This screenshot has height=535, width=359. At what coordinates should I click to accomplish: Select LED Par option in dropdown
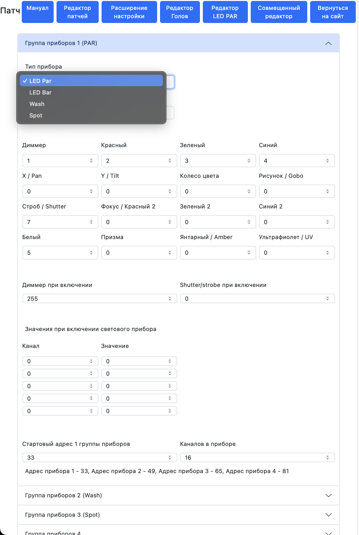click(91, 81)
